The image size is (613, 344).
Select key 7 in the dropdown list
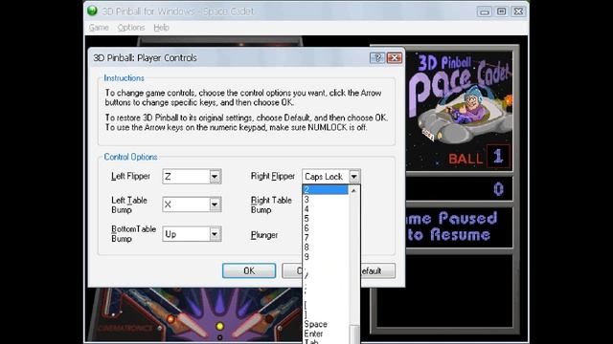[326, 238]
